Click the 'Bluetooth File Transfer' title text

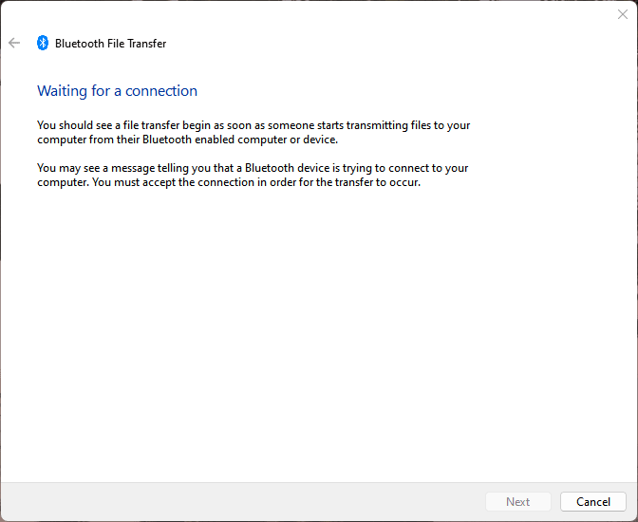[111, 44]
